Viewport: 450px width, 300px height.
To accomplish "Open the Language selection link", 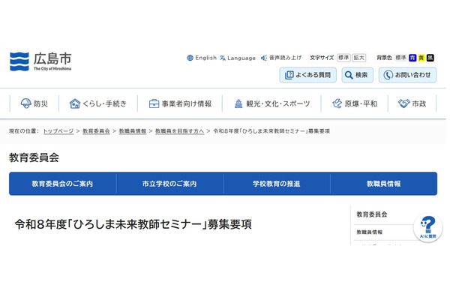I will (238, 58).
